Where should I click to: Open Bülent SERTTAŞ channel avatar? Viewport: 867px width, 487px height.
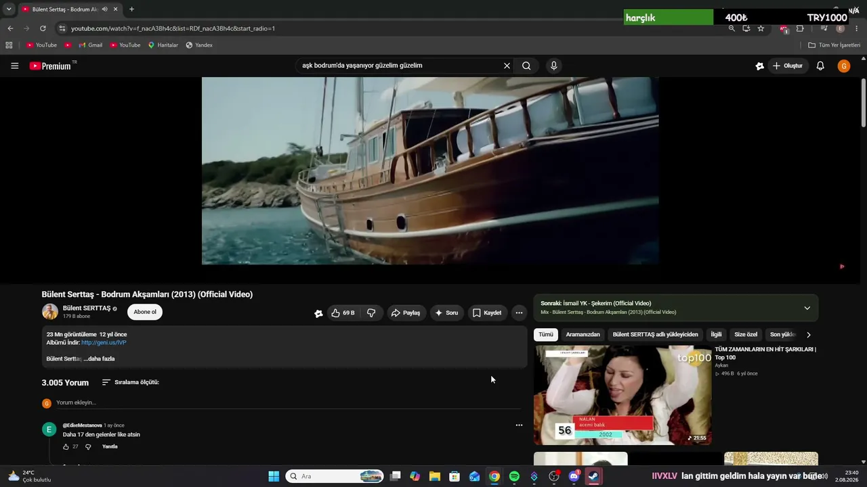pos(50,312)
